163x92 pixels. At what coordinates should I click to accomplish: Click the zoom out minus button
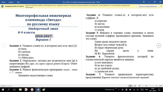tap(143, 86)
